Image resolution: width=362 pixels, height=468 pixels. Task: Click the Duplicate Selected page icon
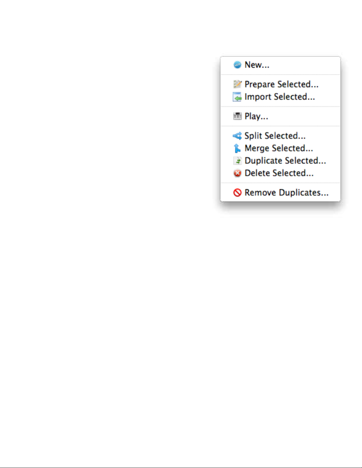[x=237, y=161]
